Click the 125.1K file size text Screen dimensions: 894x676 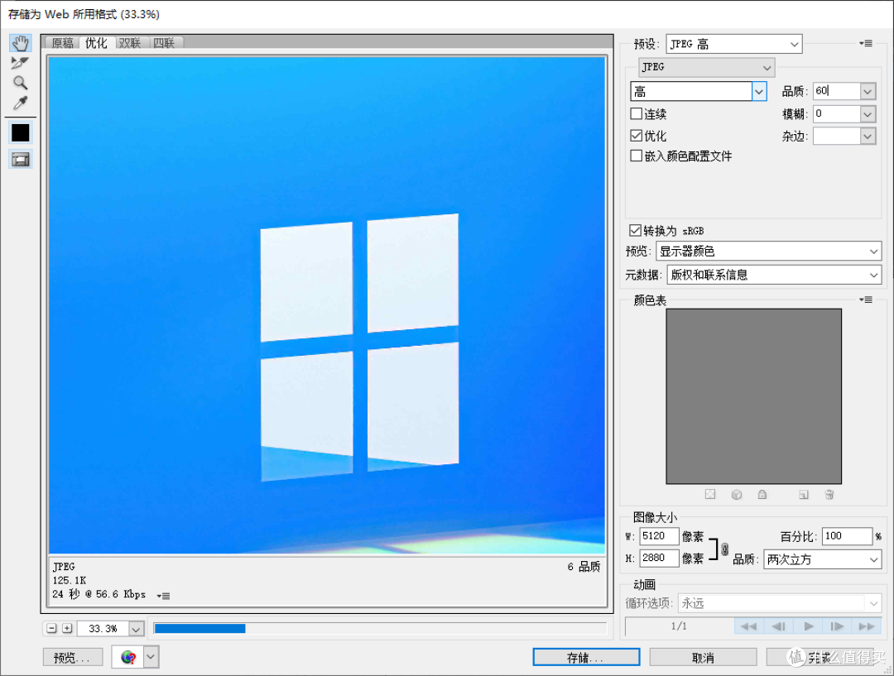click(x=70, y=580)
